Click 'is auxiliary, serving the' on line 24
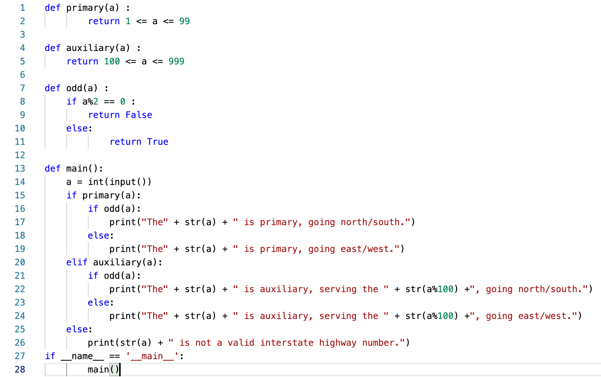This screenshot has width=601, height=377. [311, 316]
